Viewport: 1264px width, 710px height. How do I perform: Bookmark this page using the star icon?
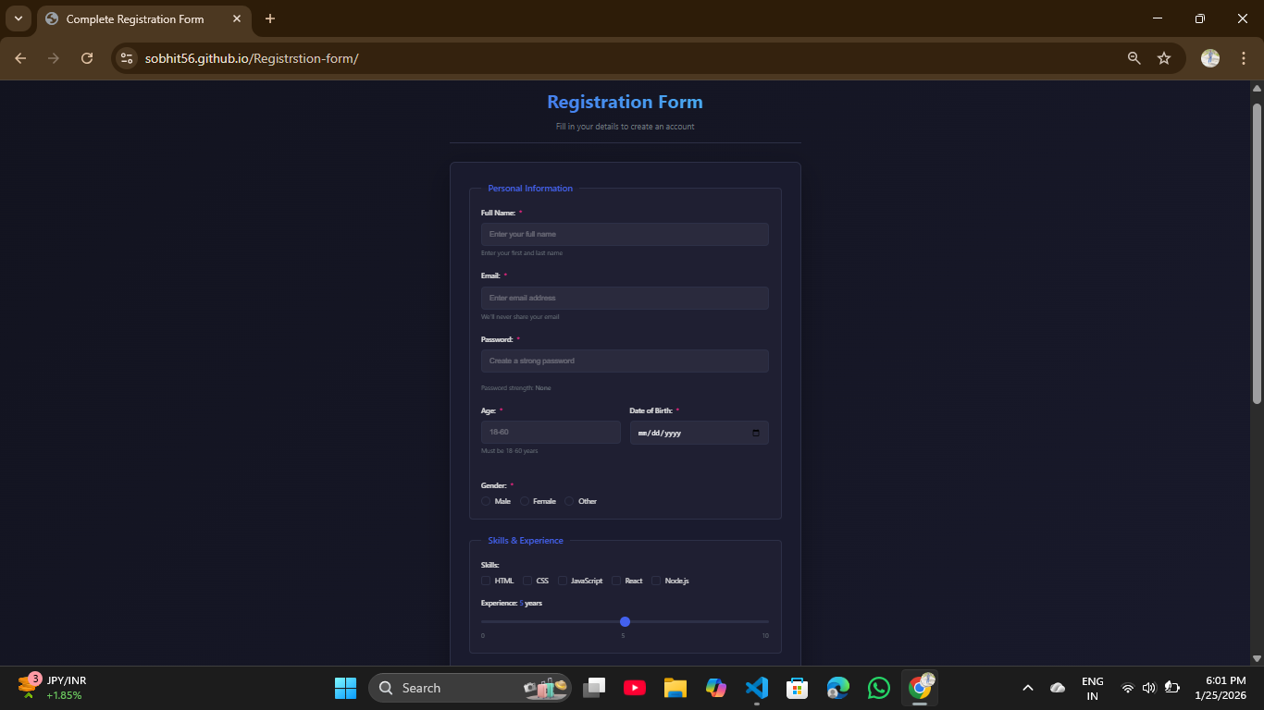coord(1163,57)
